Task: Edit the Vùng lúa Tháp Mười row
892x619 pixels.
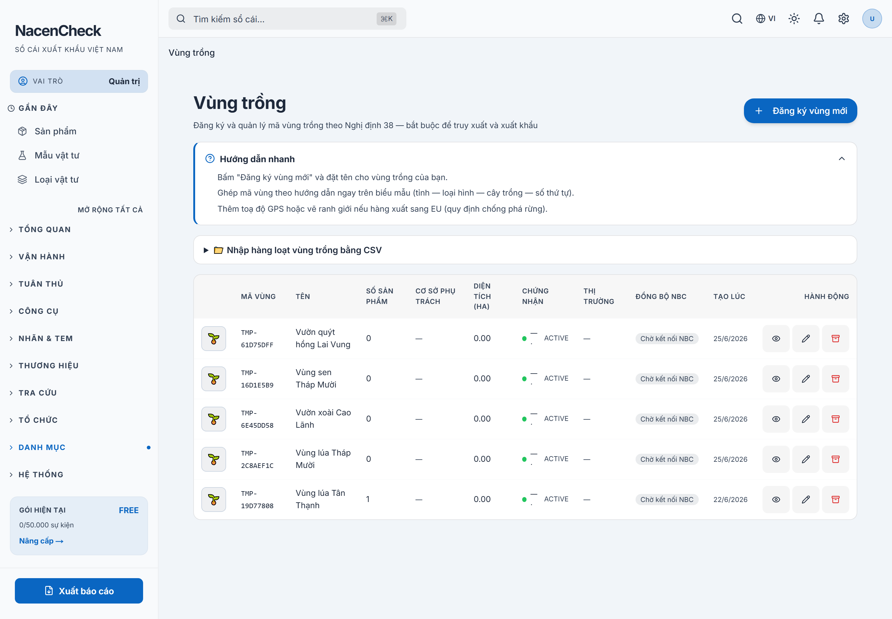Action: tap(806, 459)
